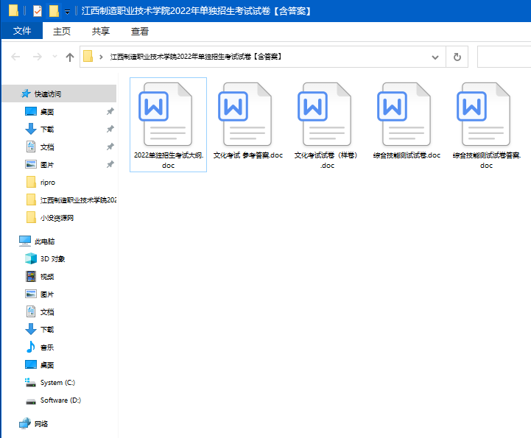531x438 pixels.
Task: Open 3D 对象 folder
Action: [x=52, y=259]
